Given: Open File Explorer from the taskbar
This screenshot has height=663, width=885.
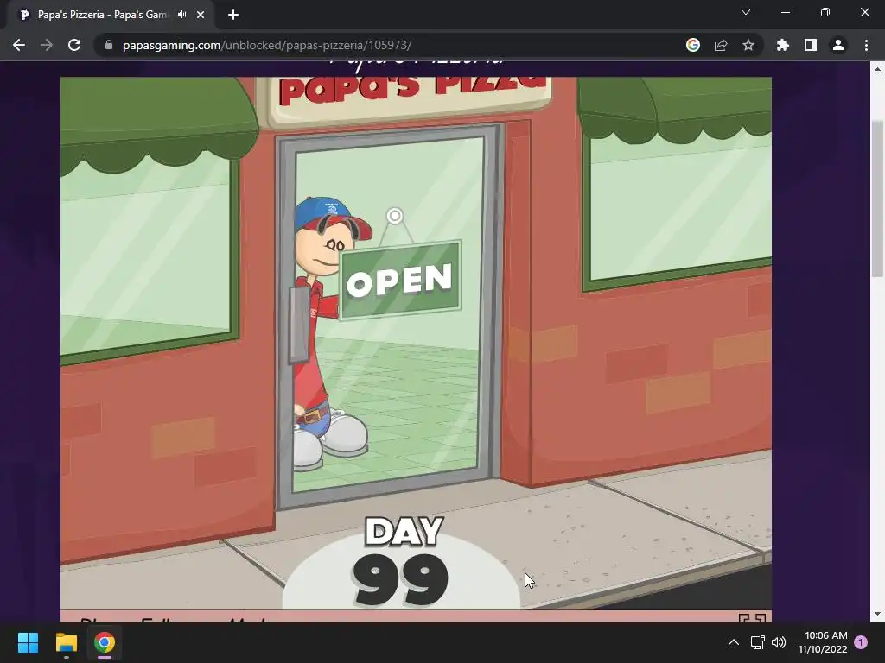Looking at the screenshot, I should (66, 642).
